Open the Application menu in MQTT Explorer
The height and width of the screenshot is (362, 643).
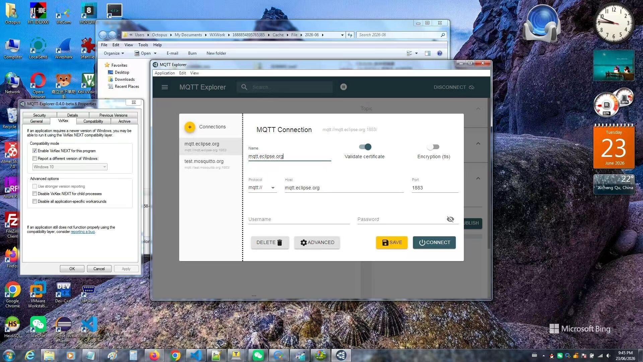click(x=164, y=73)
